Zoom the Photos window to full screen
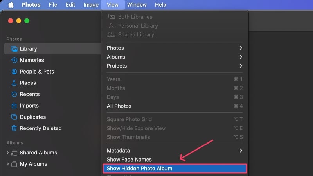Viewport: 313px width, 176px height. pos(27,21)
